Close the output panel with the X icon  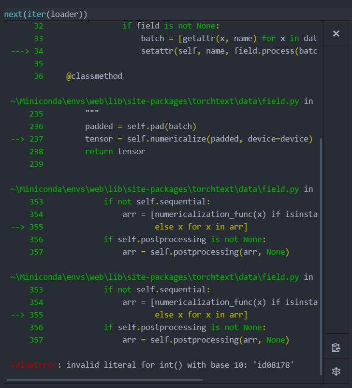[336, 33]
